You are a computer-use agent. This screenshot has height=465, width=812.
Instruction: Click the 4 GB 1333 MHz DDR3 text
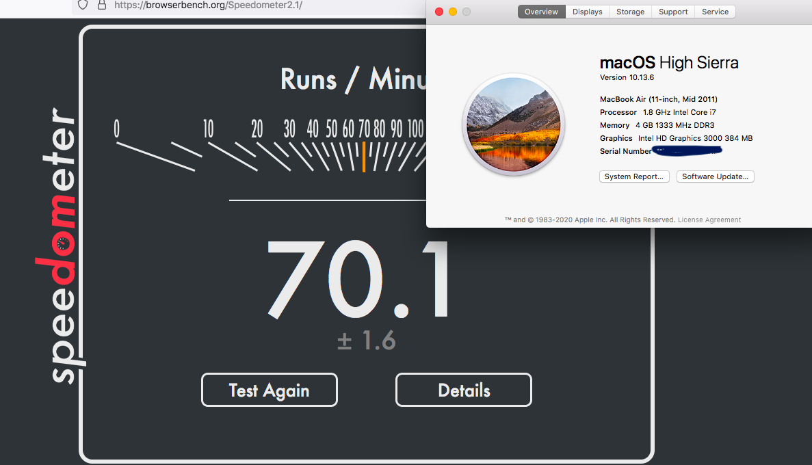click(x=675, y=125)
